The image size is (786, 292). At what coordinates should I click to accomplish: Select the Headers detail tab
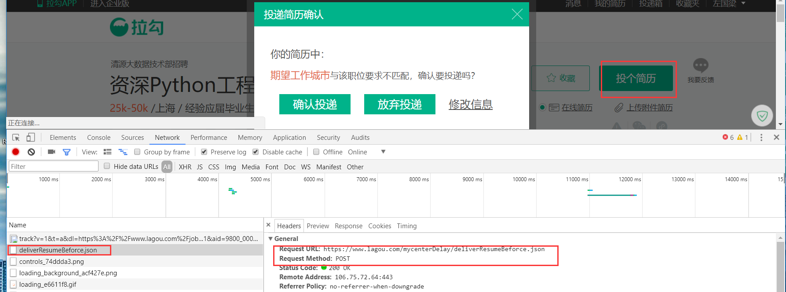pos(289,226)
